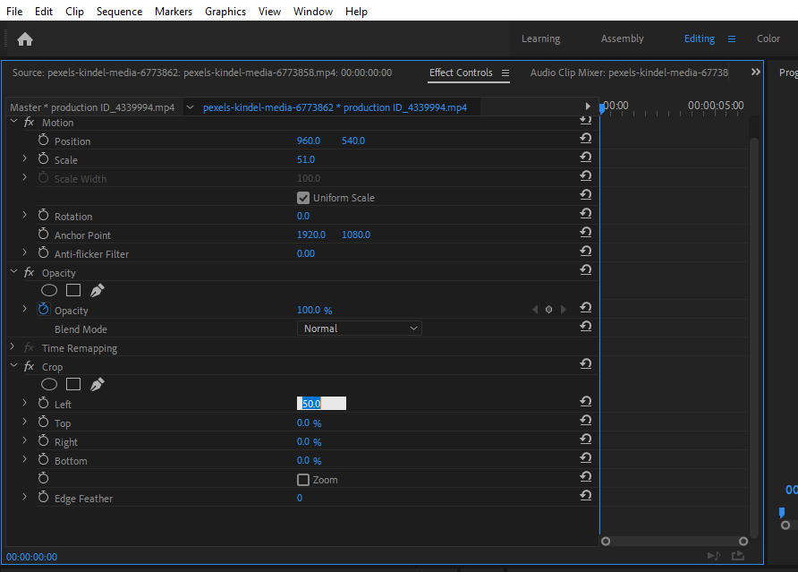798x572 pixels.
Task: Open the Effect Controls panel menu
Action: point(505,73)
